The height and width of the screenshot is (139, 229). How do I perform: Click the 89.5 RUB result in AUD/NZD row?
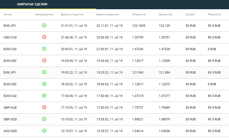214,131
